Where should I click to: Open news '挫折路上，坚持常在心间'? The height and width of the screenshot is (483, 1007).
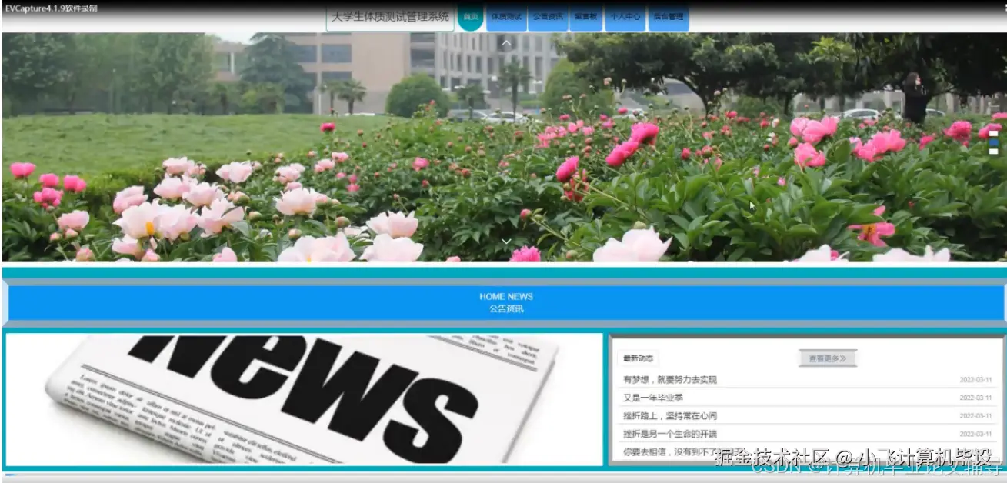point(807,416)
